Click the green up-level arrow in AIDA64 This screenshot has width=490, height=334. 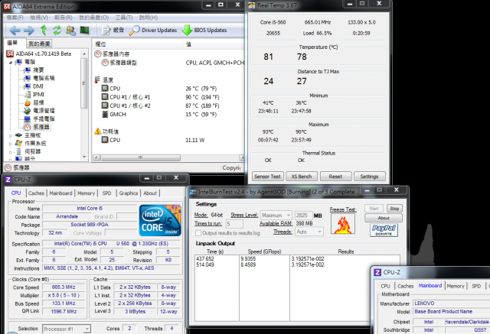pos(44,31)
